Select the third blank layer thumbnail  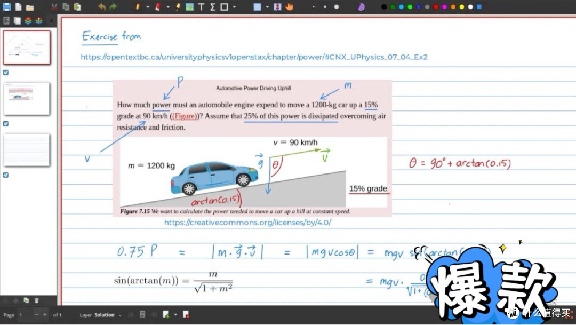pos(27,149)
